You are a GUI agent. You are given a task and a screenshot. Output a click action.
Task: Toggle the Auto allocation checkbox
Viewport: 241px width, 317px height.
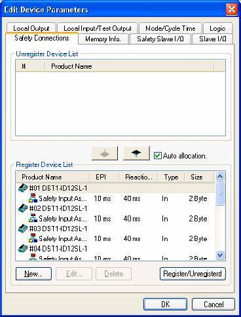(x=157, y=156)
